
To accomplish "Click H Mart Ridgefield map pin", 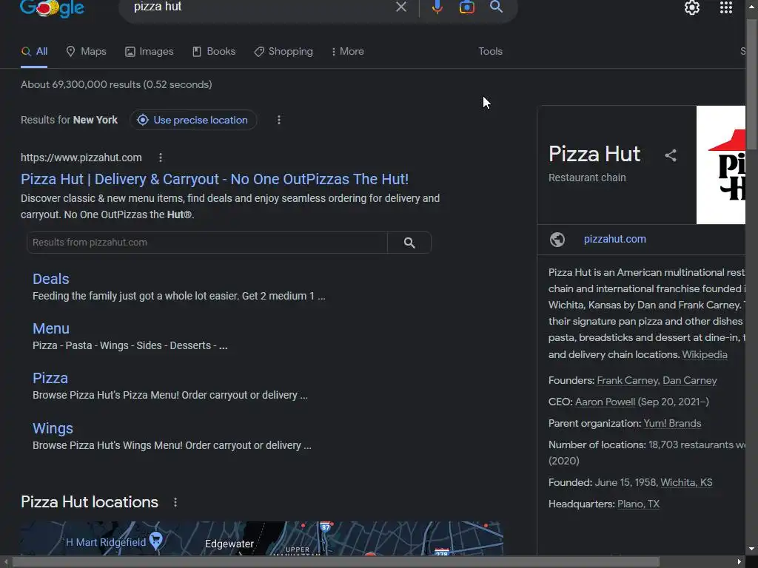I will point(155,540).
